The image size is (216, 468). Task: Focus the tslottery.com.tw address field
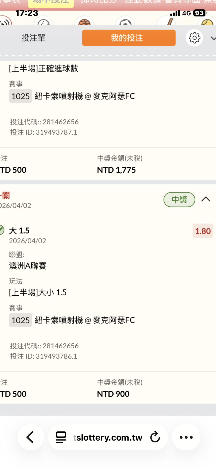[108, 437]
